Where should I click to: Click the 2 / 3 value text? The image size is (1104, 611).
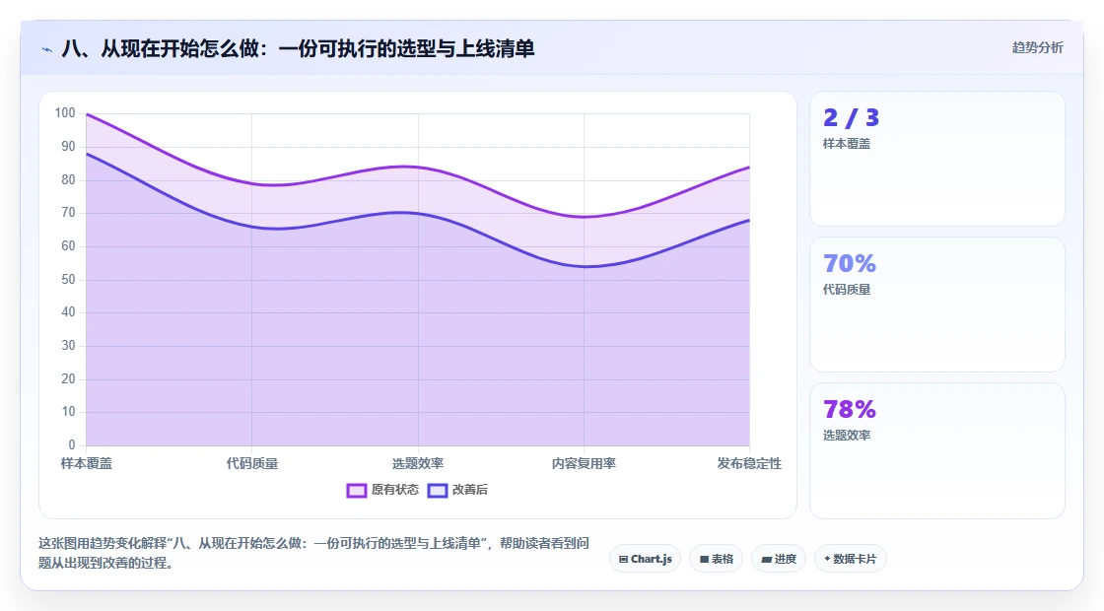coord(852,117)
